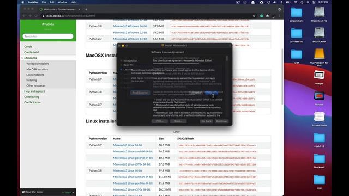The image size is (349, 196).
Task: Select the BOOTCAMP drive icon
Action: coord(319,35)
